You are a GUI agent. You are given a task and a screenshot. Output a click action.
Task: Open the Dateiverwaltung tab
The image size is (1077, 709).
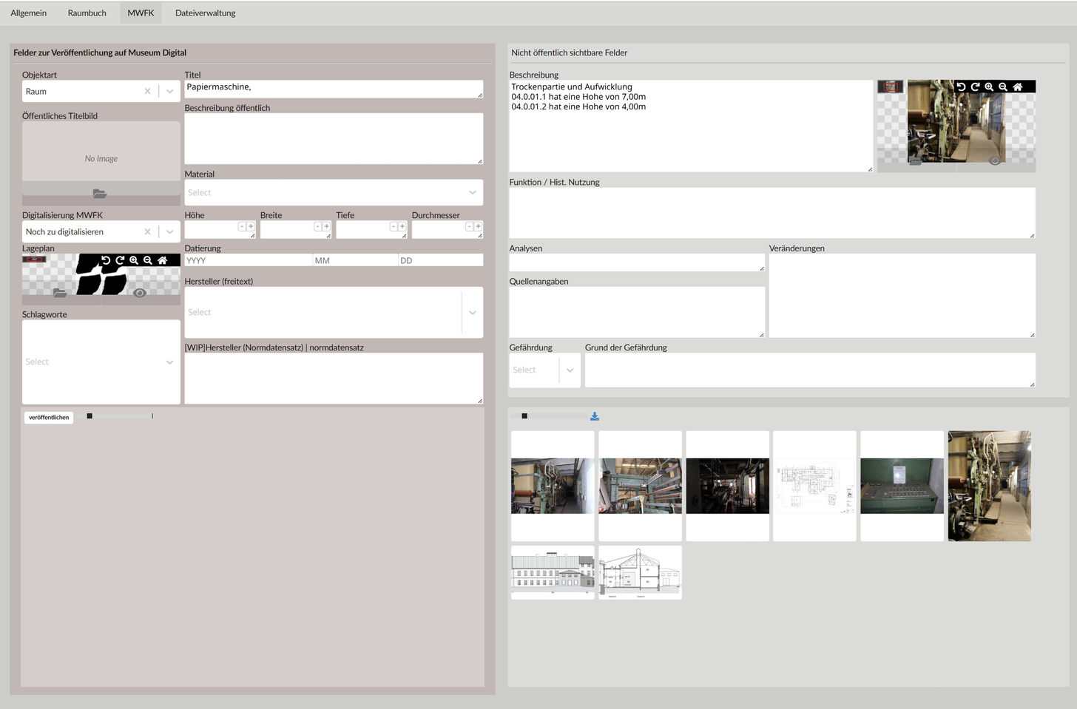coord(205,13)
